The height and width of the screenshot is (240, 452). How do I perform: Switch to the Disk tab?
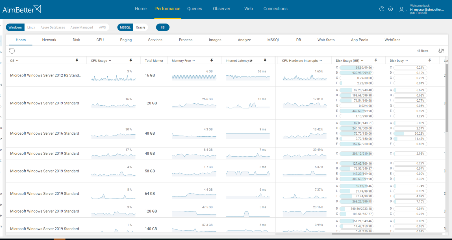click(x=76, y=40)
